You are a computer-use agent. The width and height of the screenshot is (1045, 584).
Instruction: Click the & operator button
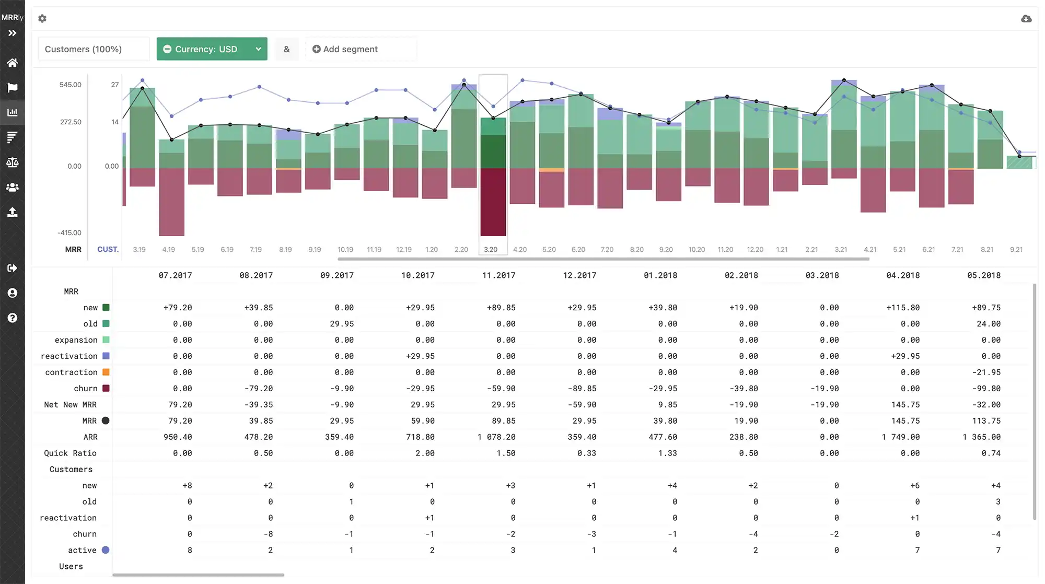tap(286, 49)
